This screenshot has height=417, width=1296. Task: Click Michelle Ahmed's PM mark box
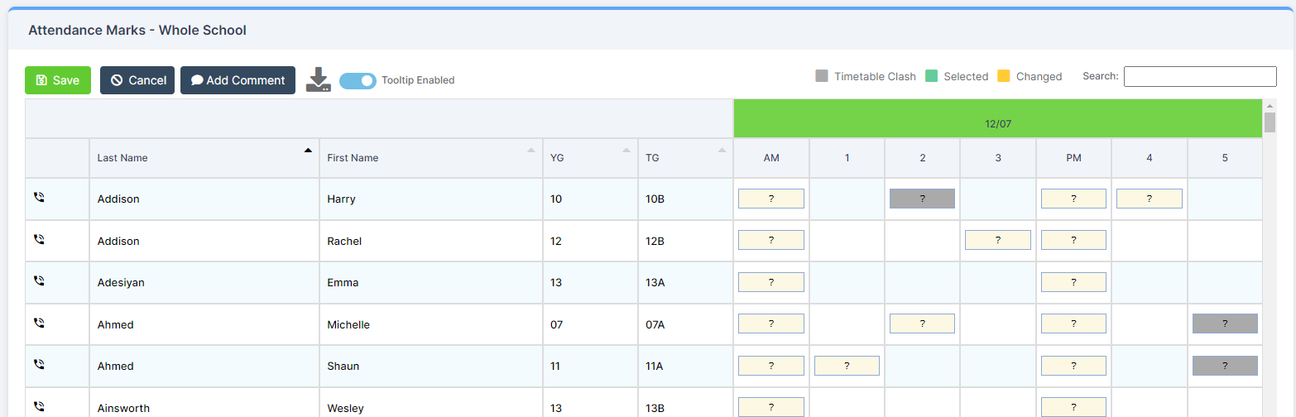1073,324
